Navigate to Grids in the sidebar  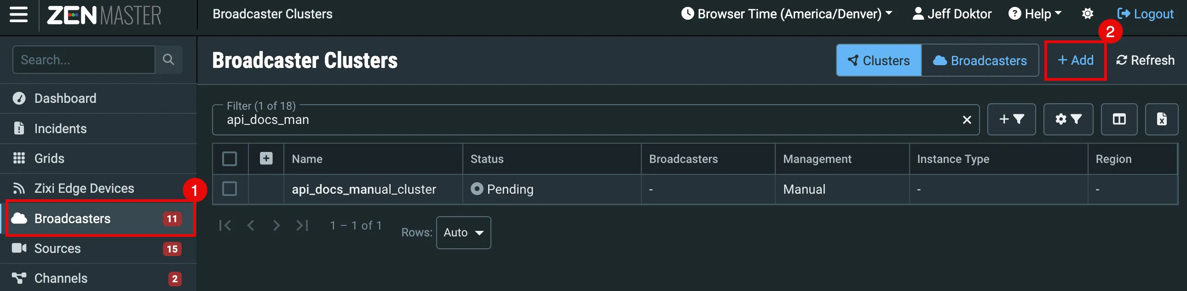coord(98,159)
